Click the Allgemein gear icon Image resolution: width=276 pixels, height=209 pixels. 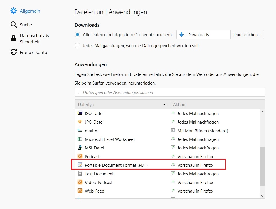coord(13,11)
